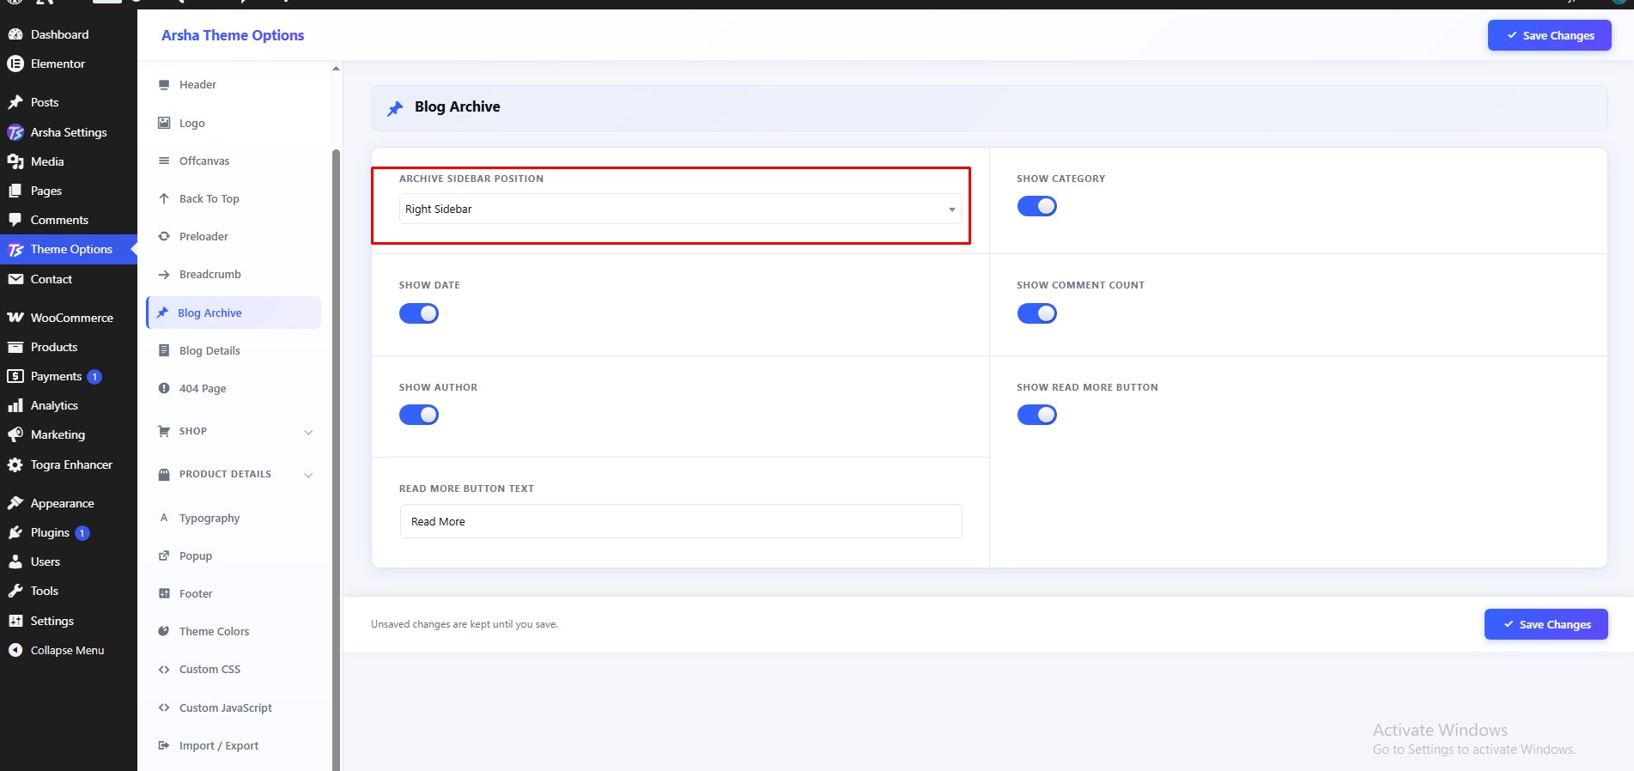
Task: Toggle the Show Read More Button switch
Action: tap(1037, 415)
